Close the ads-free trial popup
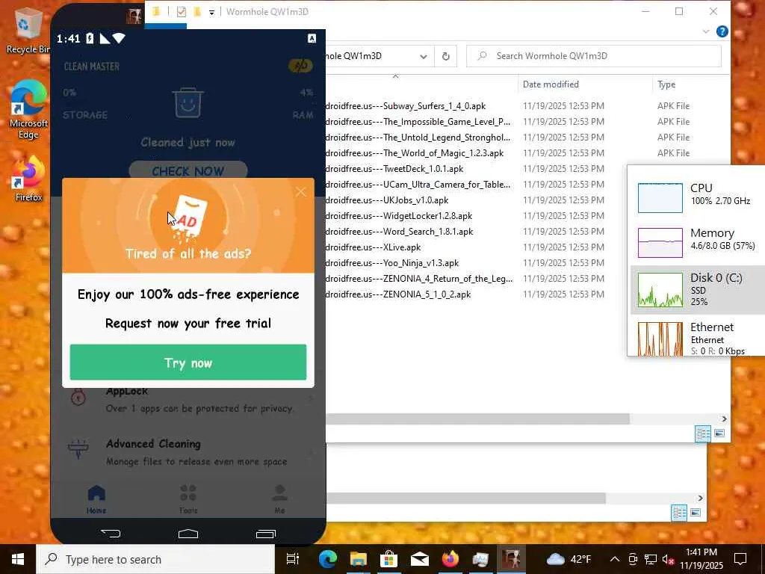The image size is (765, 574). coord(300,192)
